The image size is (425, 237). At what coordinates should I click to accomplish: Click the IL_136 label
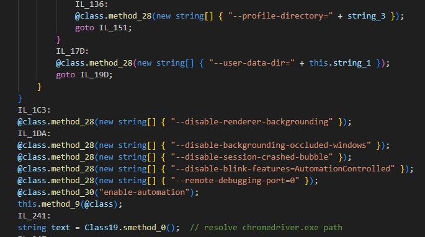coord(91,4)
